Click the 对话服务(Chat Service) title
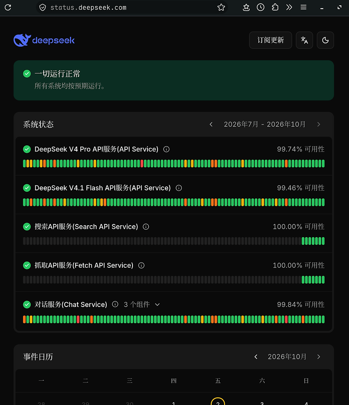 click(71, 305)
